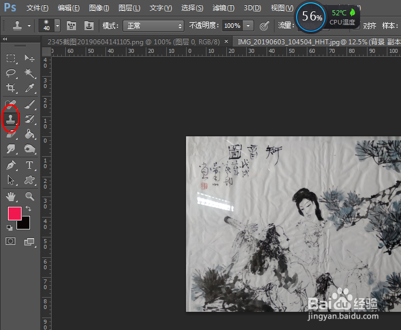Screen dimensions: 401x330
Task: Open the 滤镜(T) menu
Action: pos(223,8)
